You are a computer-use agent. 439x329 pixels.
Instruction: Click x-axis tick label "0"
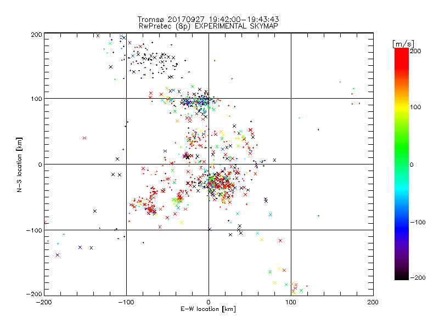[209, 302]
